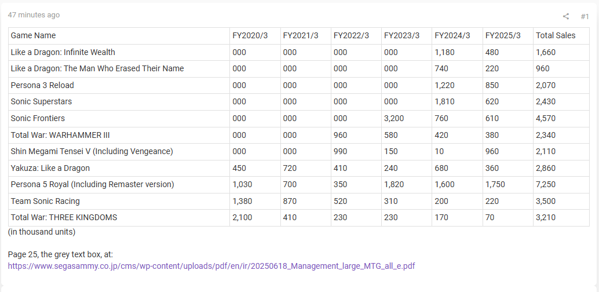Select "The Man Who Erased Their Name" row
The width and height of the screenshot is (599, 292).
(x=119, y=69)
